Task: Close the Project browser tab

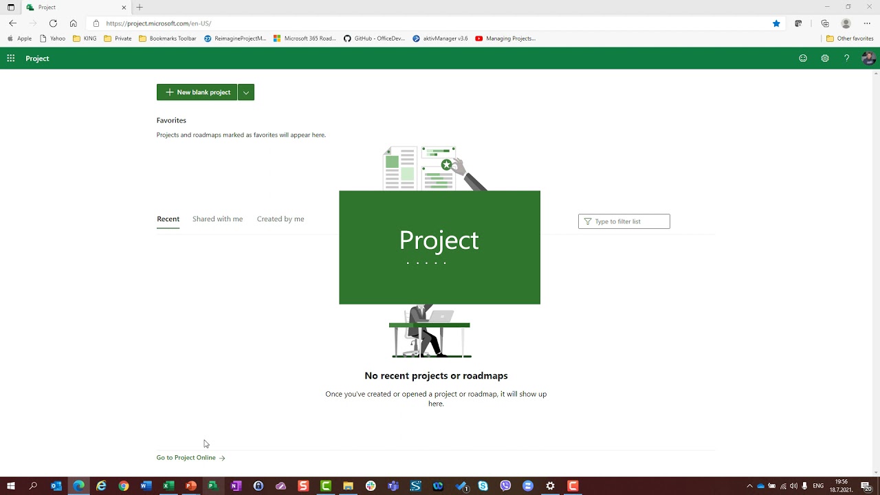Action: tap(124, 7)
